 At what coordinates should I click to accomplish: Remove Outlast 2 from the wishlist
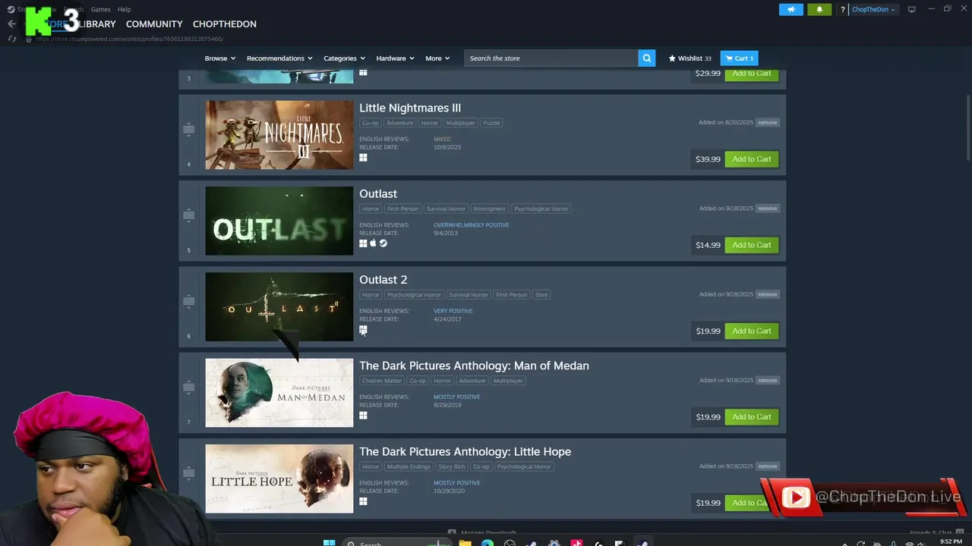click(x=767, y=294)
